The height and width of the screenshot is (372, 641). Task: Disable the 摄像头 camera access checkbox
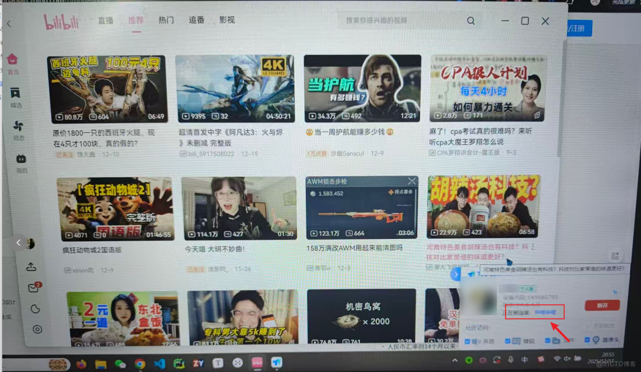(x=586, y=340)
